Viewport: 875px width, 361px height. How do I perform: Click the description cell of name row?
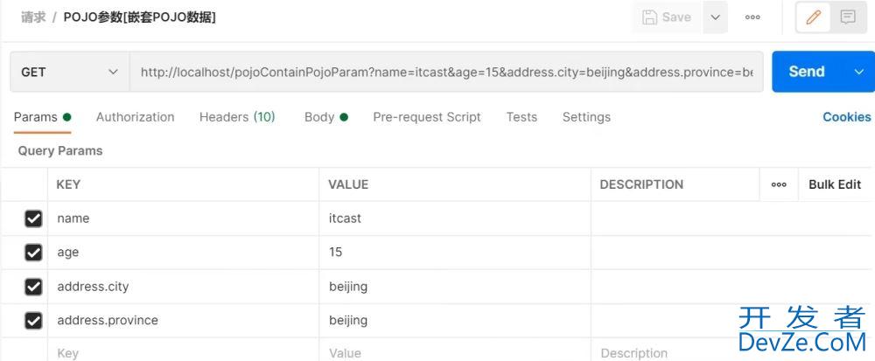[732, 219]
